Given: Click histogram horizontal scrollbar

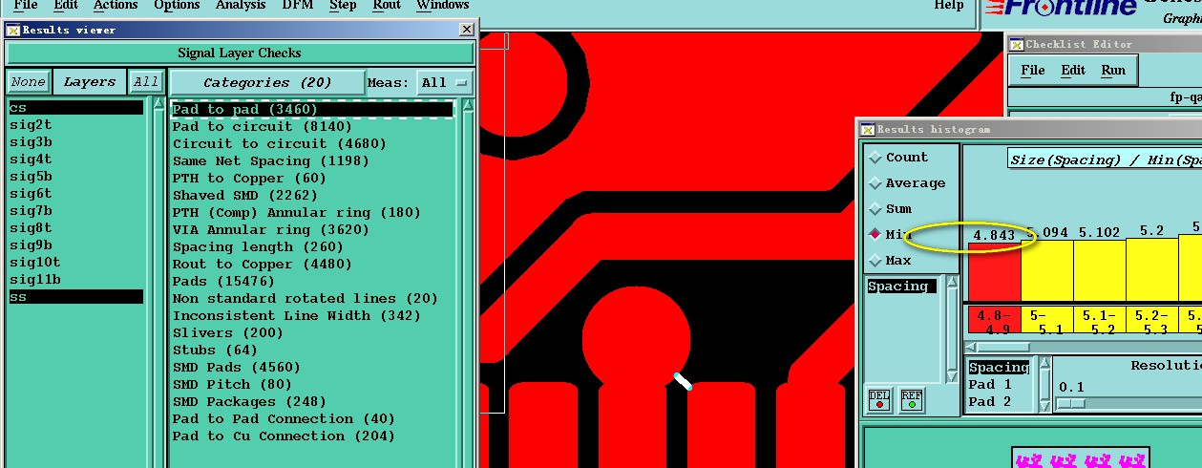Looking at the screenshot, I should point(1084,348).
